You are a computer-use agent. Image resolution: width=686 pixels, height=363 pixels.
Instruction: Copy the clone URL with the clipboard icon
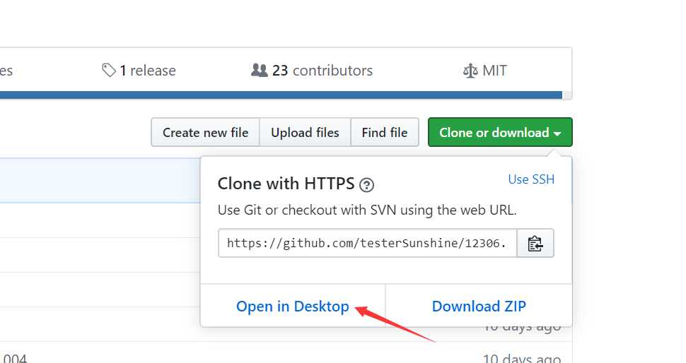point(535,244)
